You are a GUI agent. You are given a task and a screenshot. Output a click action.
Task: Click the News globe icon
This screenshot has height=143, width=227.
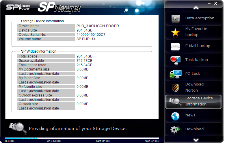(175, 116)
